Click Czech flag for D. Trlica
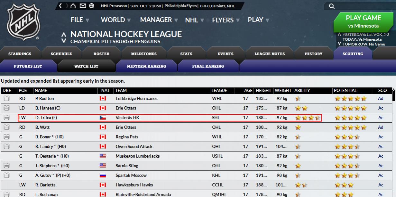Image resolution: width=396 pixels, height=197 pixels. 103,118
